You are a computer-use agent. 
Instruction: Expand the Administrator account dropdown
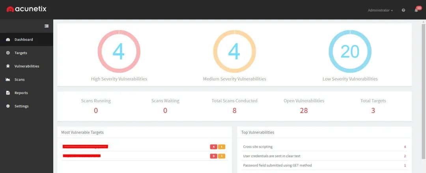coord(380,10)
